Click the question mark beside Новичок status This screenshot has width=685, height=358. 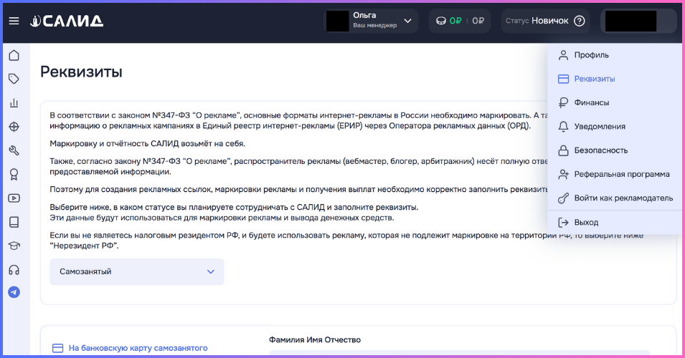pyautogui.click(x=580, y=21)
